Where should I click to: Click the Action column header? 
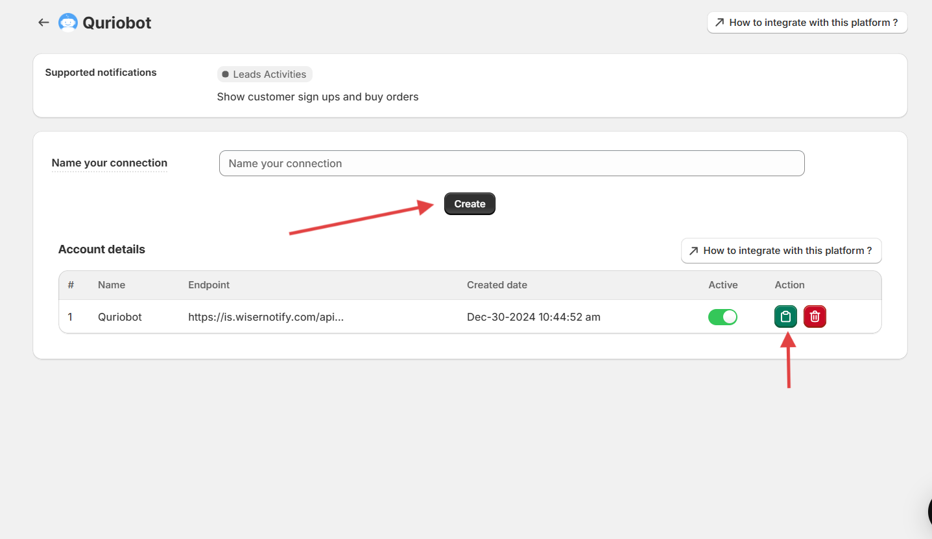coord(789,285)
